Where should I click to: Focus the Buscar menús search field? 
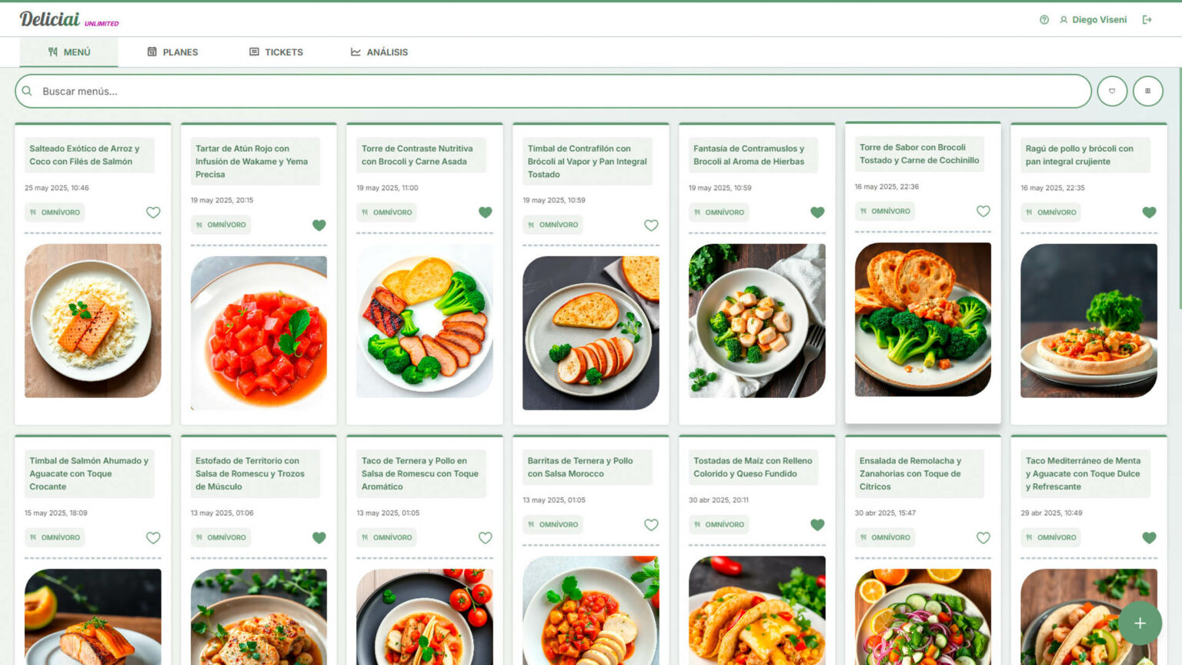click(553, 91)
